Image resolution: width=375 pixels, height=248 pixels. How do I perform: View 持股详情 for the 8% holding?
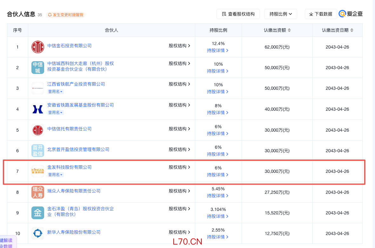coord(218,113)
